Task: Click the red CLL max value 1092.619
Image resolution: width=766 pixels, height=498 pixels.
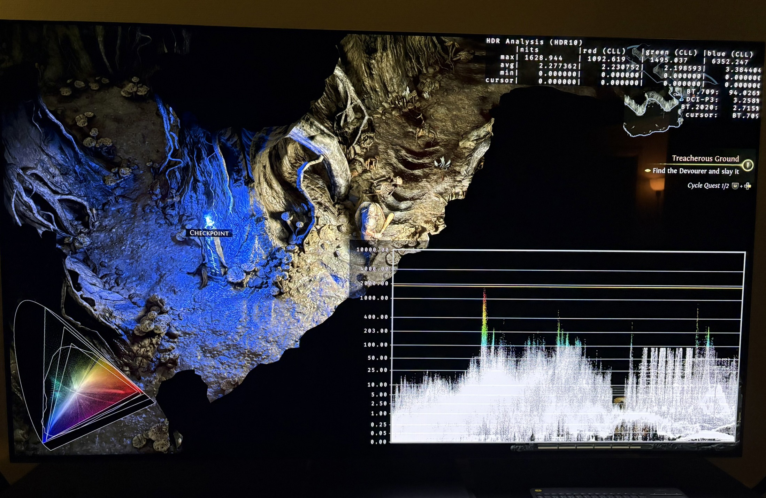Action: point(606,59)
